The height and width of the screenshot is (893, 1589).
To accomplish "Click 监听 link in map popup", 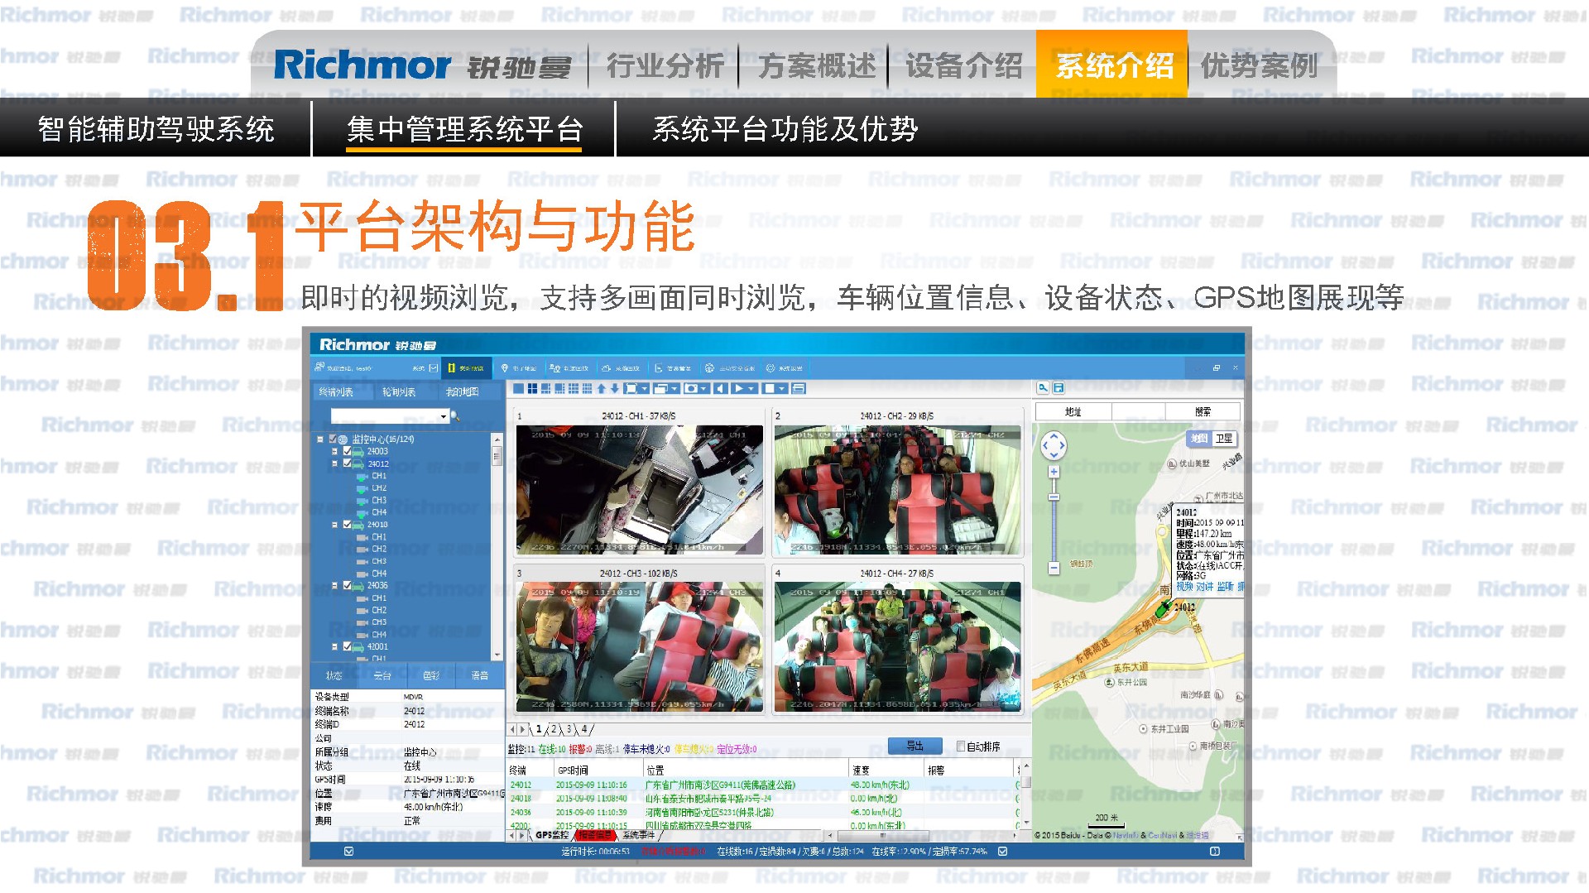I will pyautogui.click(x=1225, y=586).
